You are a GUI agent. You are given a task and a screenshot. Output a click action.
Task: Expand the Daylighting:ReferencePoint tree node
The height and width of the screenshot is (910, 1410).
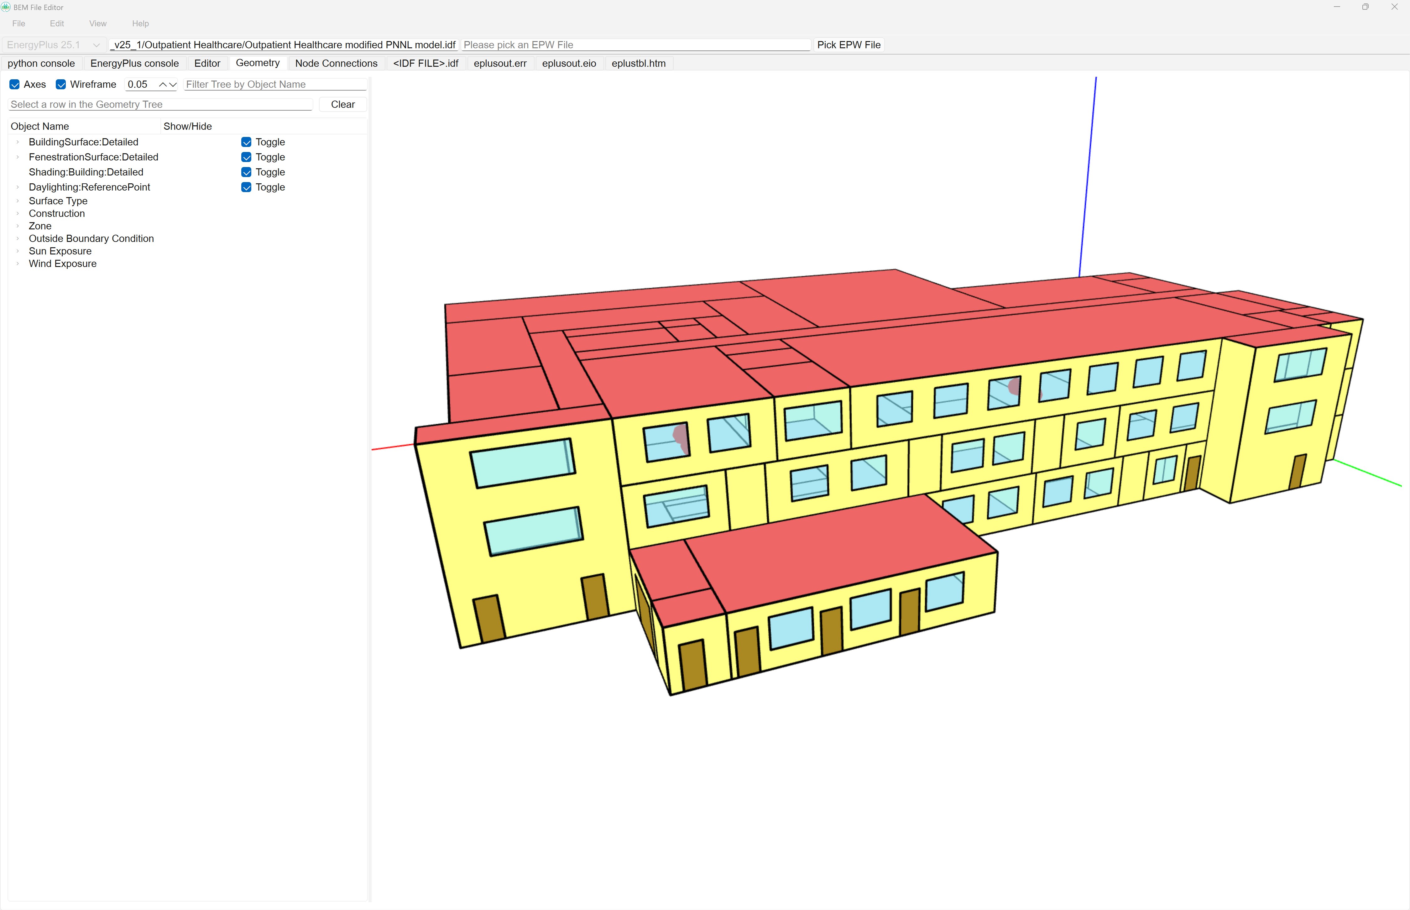[x=18, y=187]
